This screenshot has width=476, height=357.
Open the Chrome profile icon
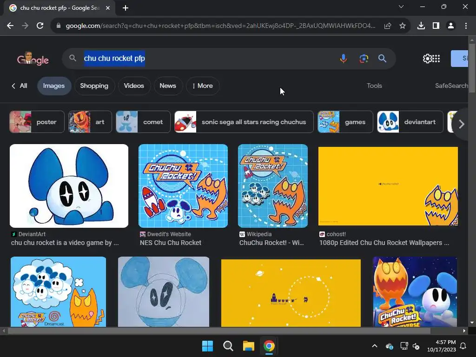(450, 26)
